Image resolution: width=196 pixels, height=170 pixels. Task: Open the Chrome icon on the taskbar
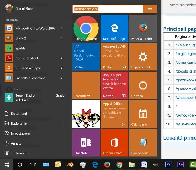pos(120,164)
